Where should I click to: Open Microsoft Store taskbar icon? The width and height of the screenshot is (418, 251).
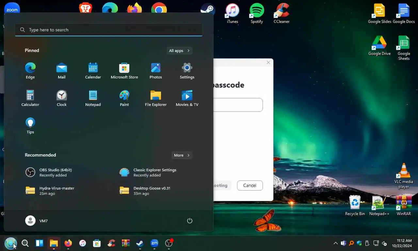click(x=97, y=243)
